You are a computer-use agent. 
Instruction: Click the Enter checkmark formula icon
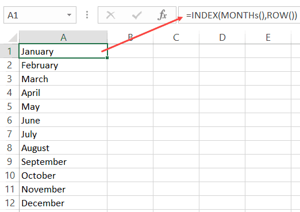click(x=137, y=15)
